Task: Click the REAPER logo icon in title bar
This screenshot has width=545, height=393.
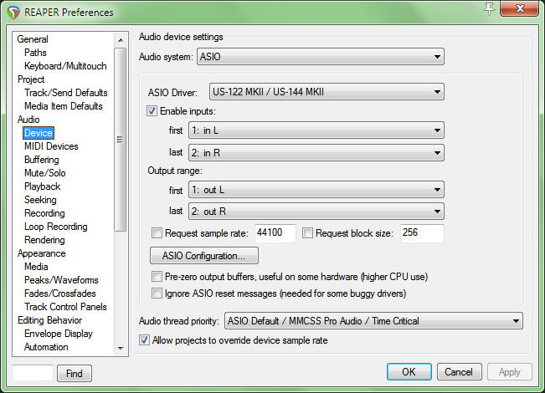Action: (x=13, y=13)
